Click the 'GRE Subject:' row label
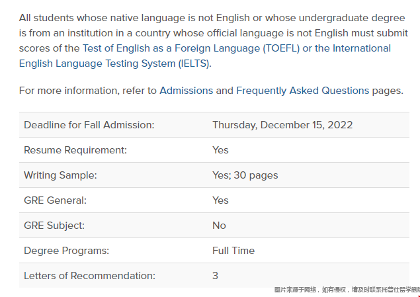Image resolution: width=420 pixels, height=297 pixels. [54, 226]
